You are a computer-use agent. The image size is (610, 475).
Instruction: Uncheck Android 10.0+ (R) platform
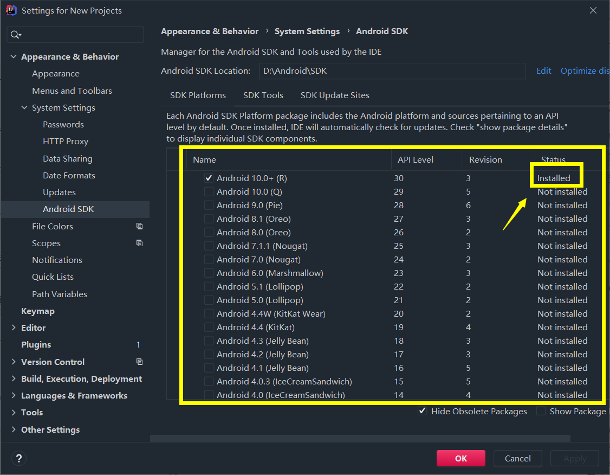(209, 178)
